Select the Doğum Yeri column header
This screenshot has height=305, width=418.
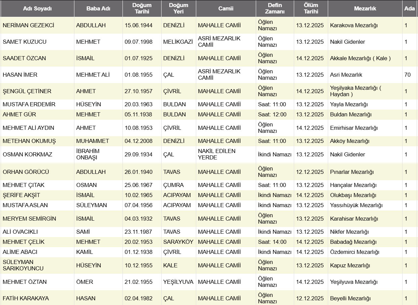[x=178, y=9]
